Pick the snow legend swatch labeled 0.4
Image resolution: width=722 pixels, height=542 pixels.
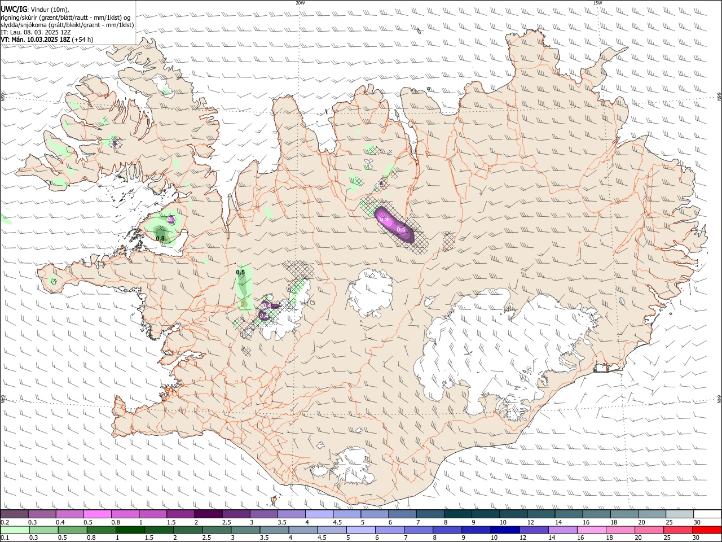point(69,514)
